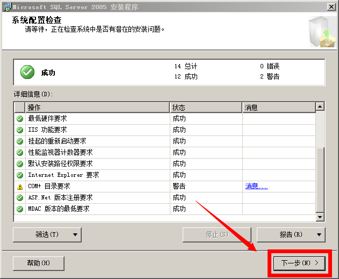339x279 pixels.
Task: Open the 消息... link for COM+ warning
Action: [x=256, y=187]
